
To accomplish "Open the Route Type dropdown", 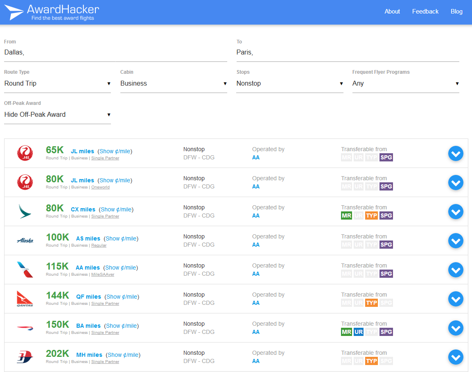I will [x=57, y=84].
